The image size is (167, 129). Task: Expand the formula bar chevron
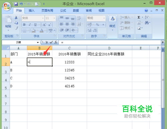coord(163,42)
